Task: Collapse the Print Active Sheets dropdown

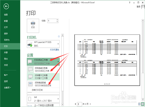Action: tap(43, 62)
